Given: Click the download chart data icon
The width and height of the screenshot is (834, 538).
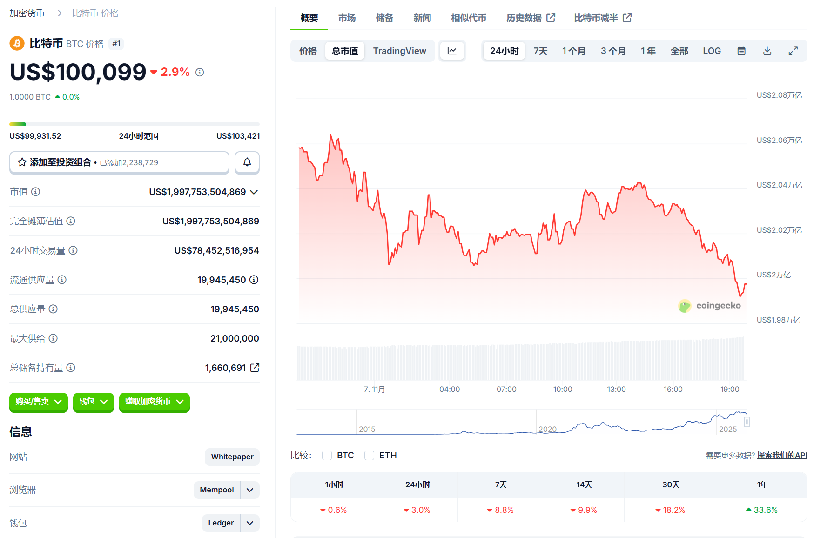Looking at the screenshot, I should [767, 51].
